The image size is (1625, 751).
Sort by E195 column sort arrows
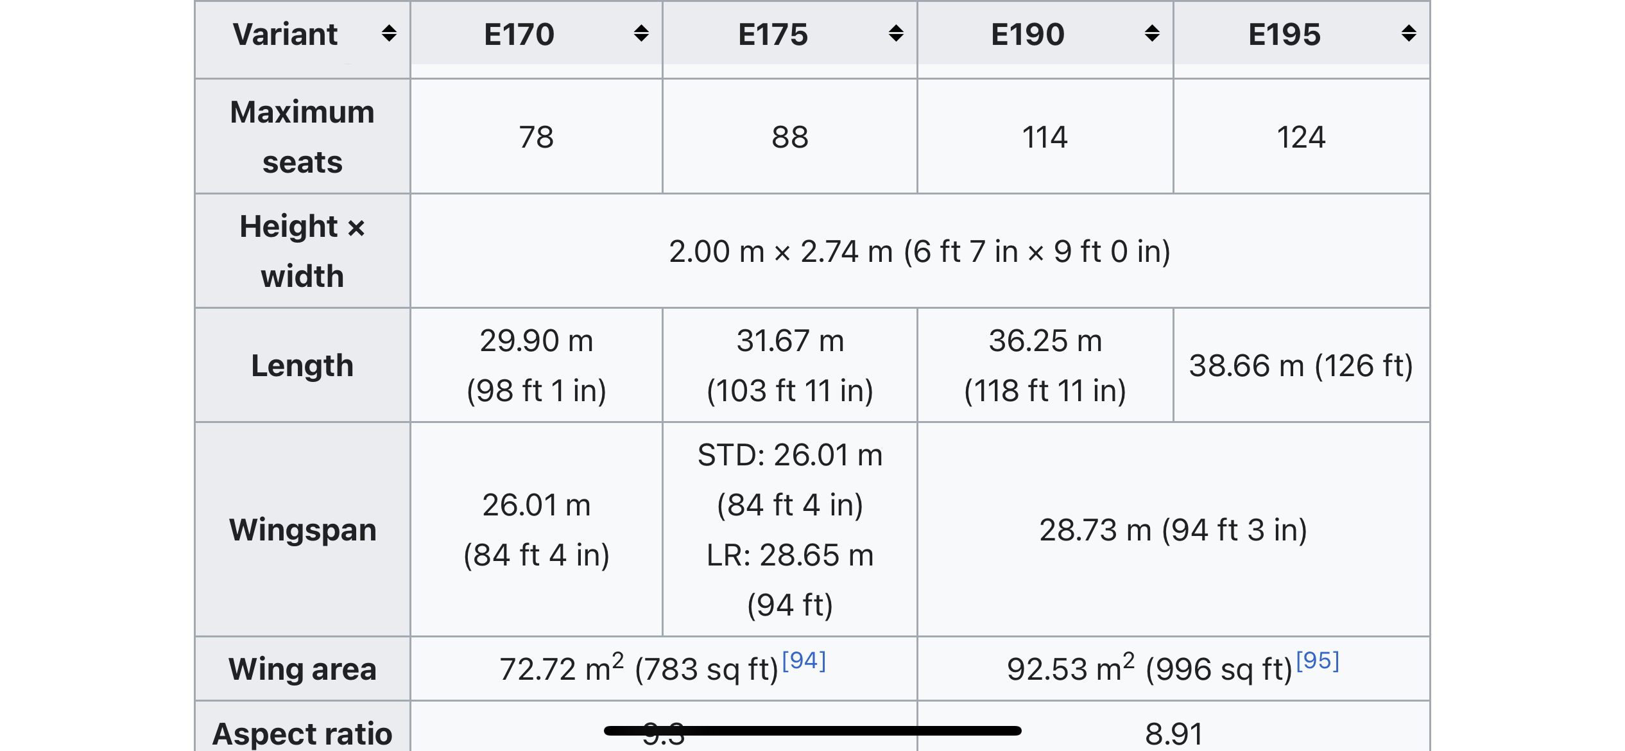click(x=1409, y=33)
